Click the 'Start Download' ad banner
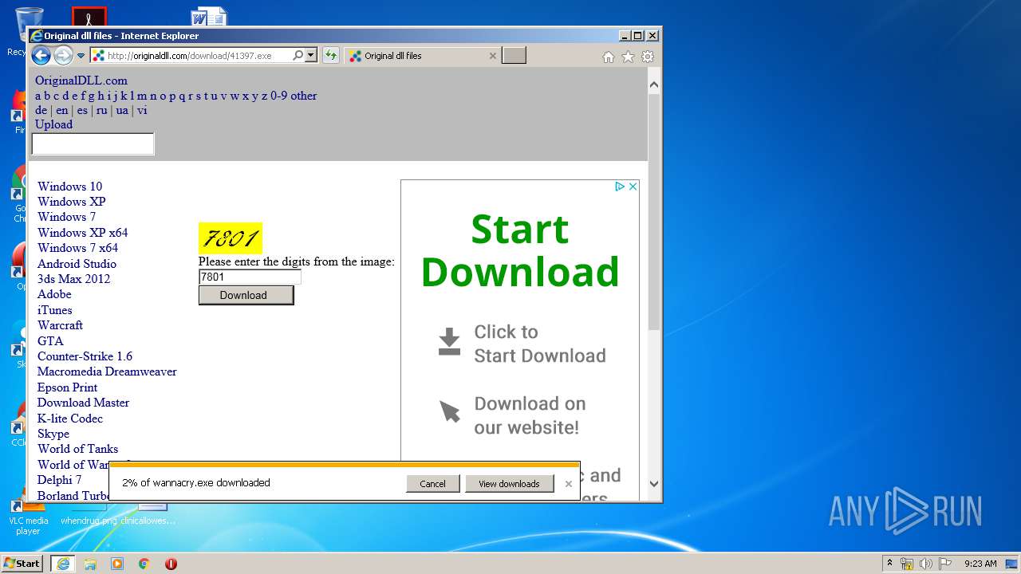1021x574 pixels. click(x=520, y=250)
